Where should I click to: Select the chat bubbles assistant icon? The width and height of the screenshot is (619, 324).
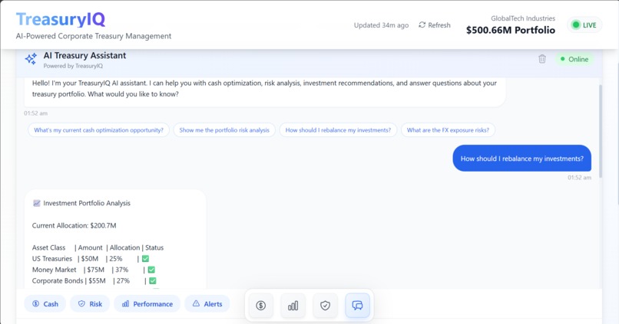(358, 306)
